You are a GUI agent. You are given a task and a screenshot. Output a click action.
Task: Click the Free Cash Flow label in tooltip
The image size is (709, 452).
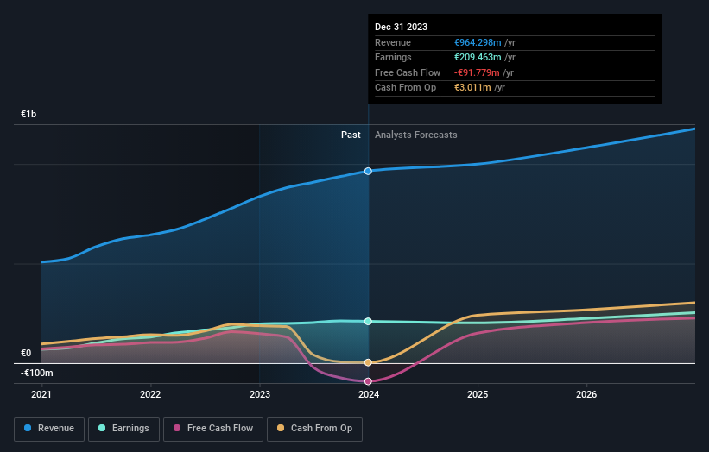[x=408, y=72]
